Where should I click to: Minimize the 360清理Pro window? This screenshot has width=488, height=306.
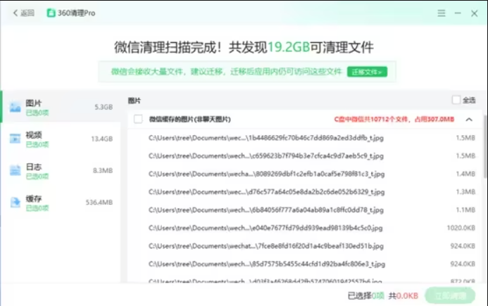point(458,13)
